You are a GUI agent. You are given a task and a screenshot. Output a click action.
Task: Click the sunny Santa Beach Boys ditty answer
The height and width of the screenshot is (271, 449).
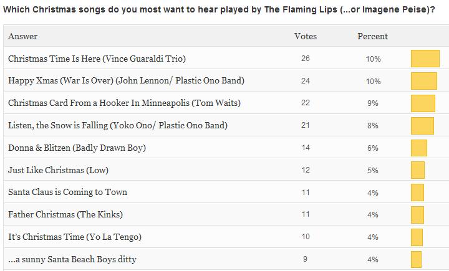coord(72,259)
